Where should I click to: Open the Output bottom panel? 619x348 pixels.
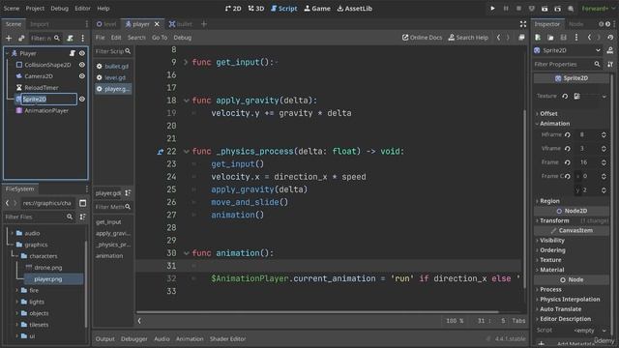(x=105, y=339)
